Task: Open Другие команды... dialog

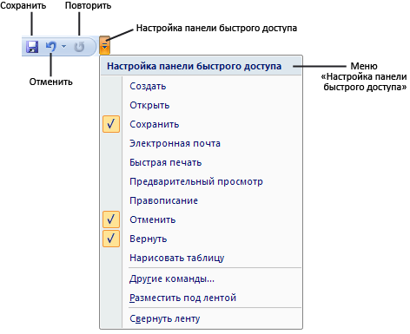Action: point(201,278)
